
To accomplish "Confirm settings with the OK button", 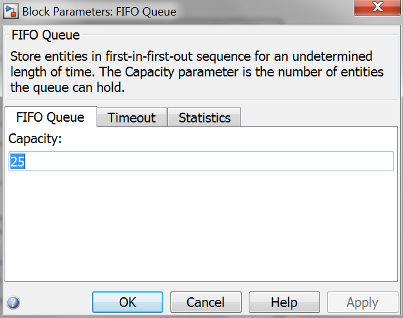I will tap(128, 302).
